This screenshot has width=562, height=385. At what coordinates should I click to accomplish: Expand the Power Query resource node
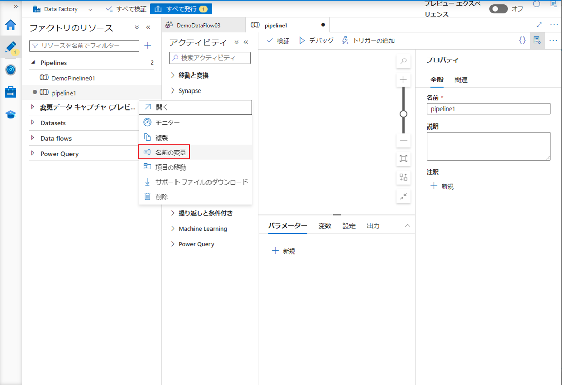tap(33, 153)
